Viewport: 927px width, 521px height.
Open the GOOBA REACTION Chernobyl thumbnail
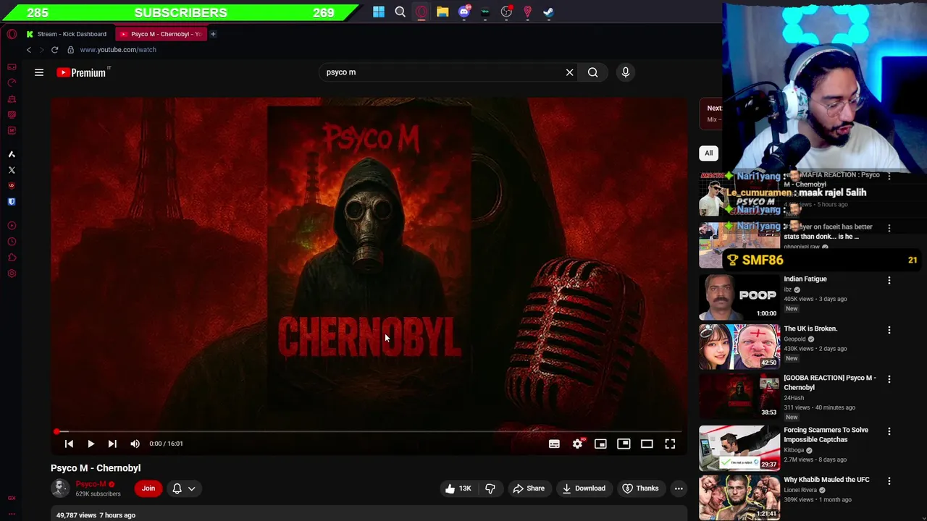739,396
